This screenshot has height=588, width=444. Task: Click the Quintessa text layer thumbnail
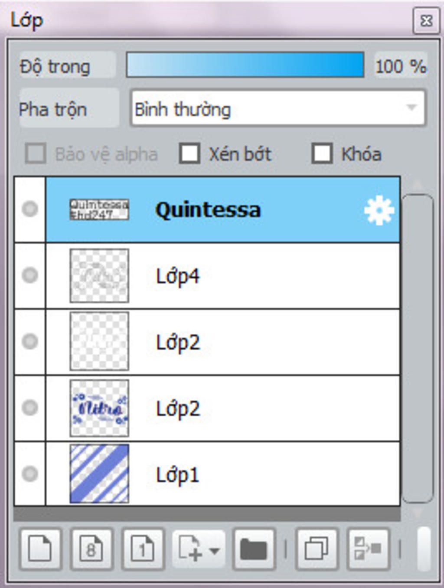click(x=99, y=209)
